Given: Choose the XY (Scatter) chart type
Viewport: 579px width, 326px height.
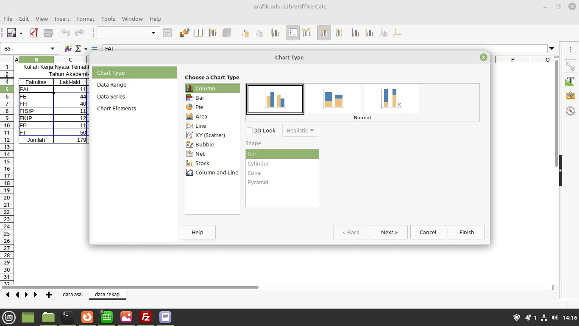Looking at the screenshot, I should pos(212,135).
